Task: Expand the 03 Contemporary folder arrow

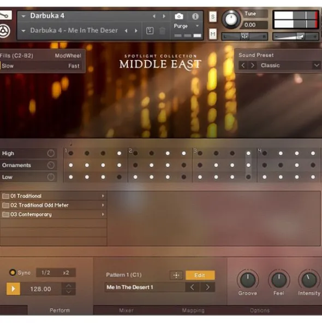Action: 103,214
